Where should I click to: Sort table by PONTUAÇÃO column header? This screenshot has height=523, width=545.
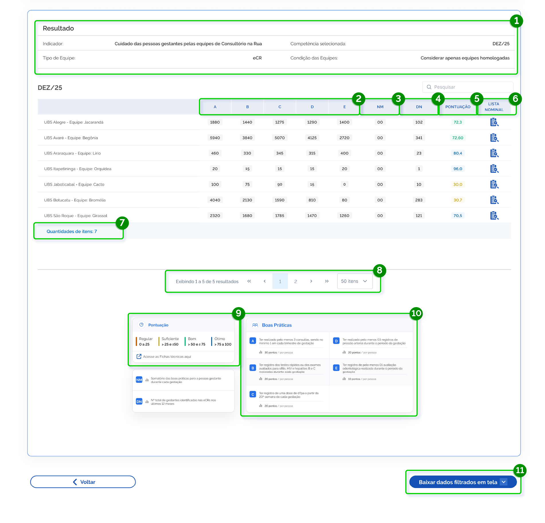(458, 107)
